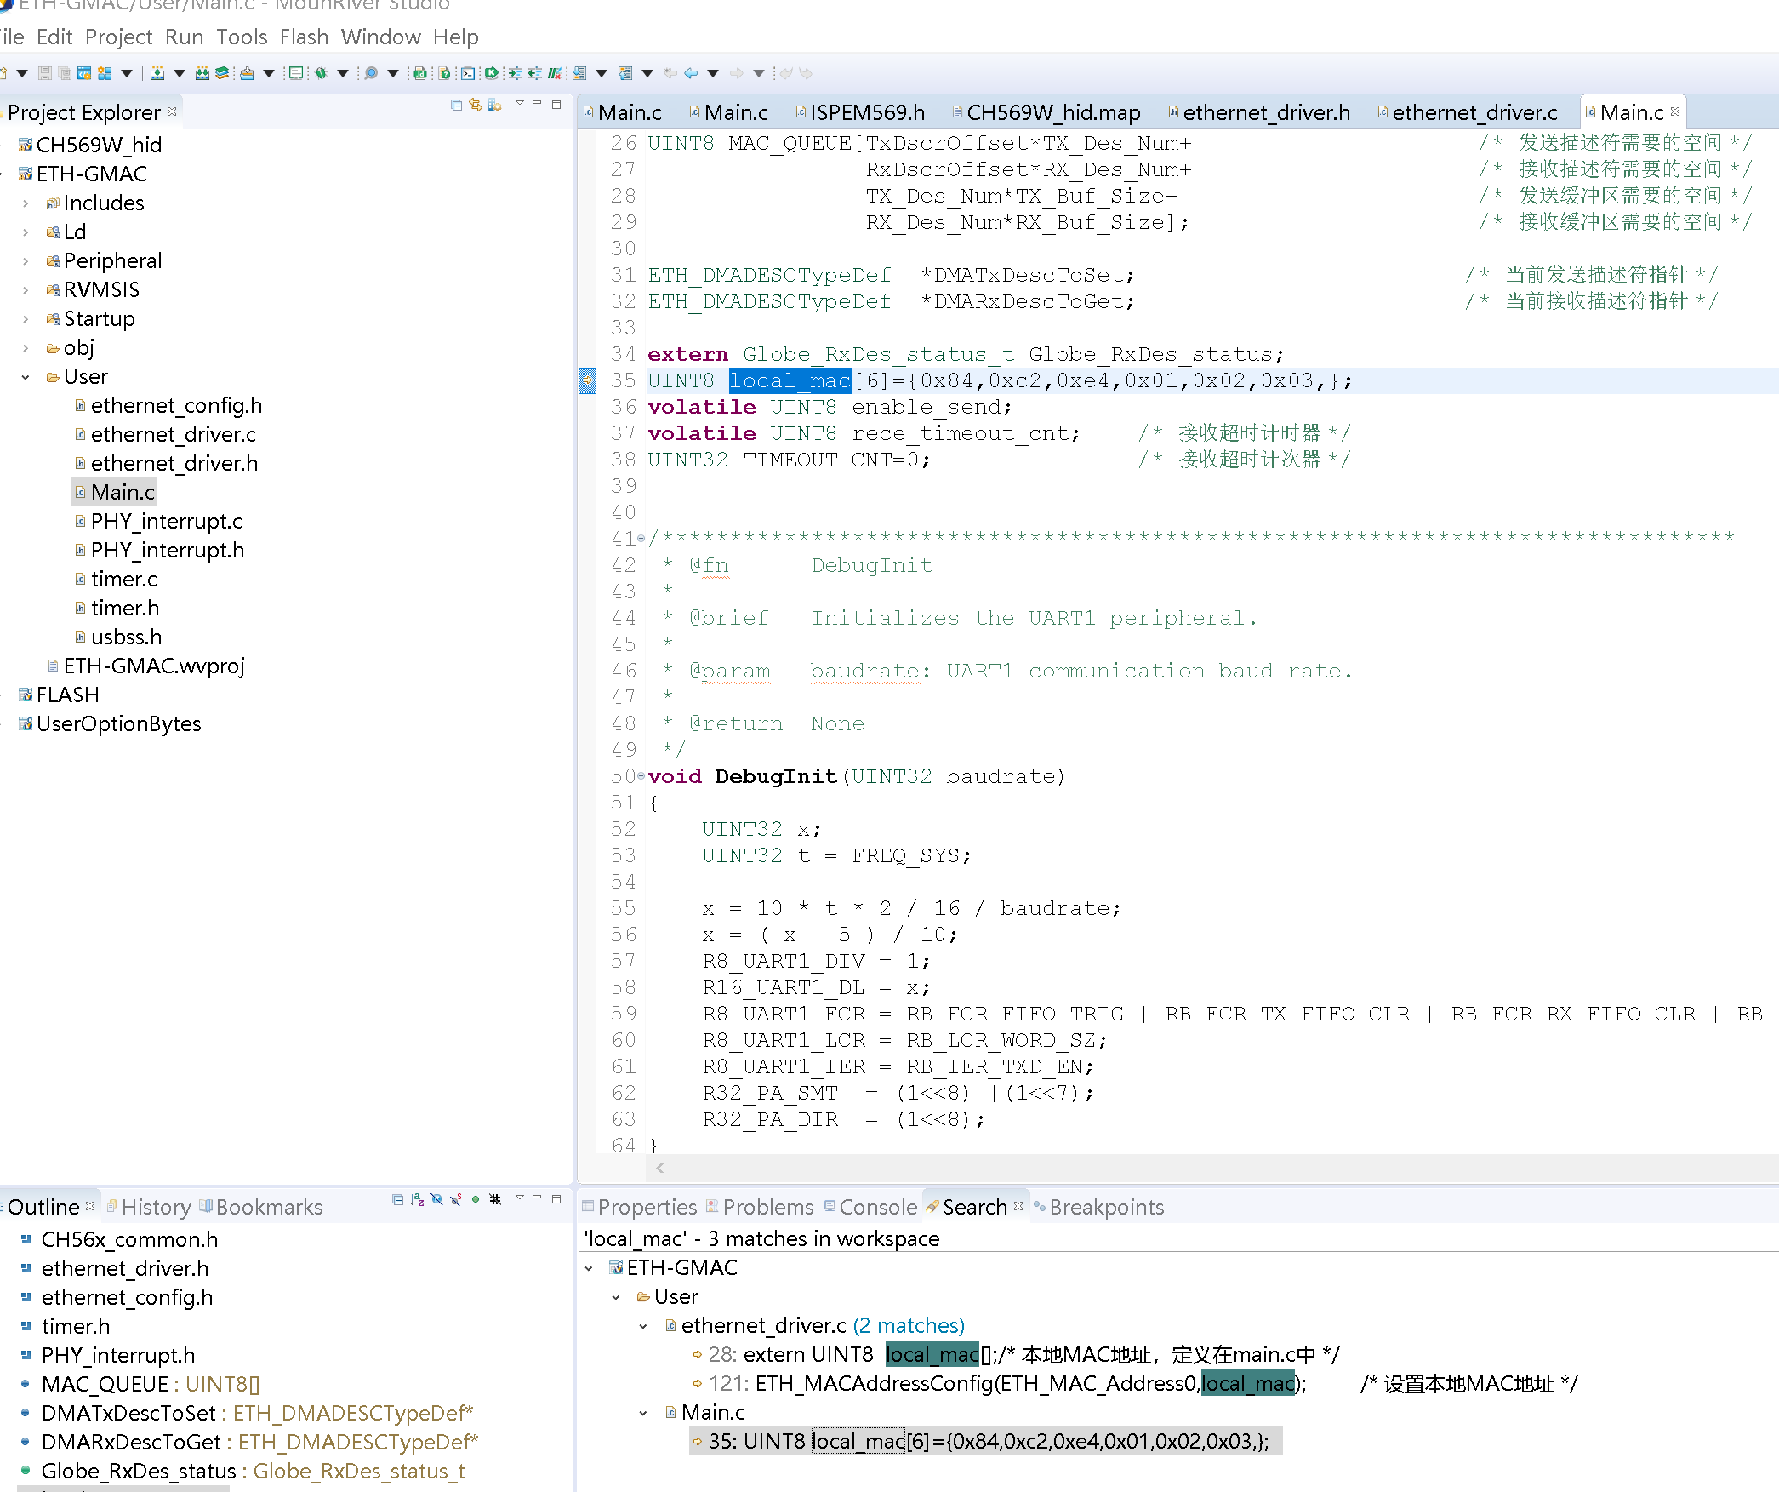
Task: Open the Flash menu
Action: [x=304, y=37]
